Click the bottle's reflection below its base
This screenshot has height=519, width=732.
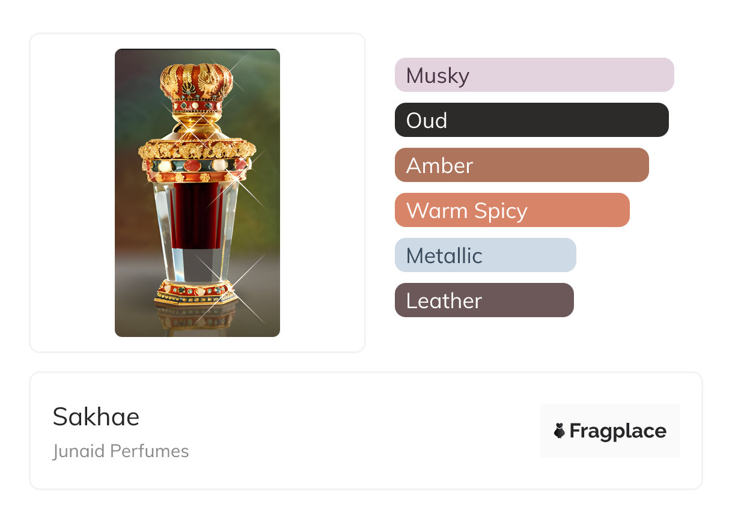click(196, 318)
